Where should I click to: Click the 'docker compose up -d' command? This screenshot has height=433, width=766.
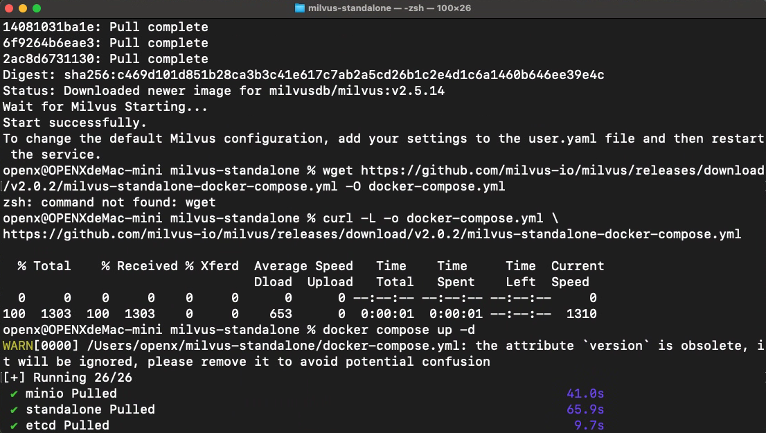click(x=399, y=330)
